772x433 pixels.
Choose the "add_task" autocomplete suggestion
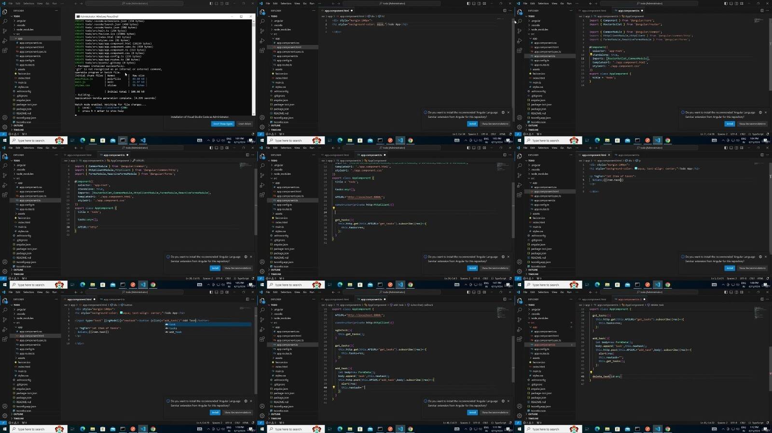tap(175, 332)
